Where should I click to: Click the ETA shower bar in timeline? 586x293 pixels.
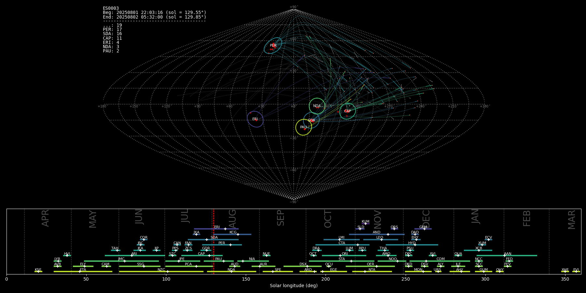coord(83,272)
